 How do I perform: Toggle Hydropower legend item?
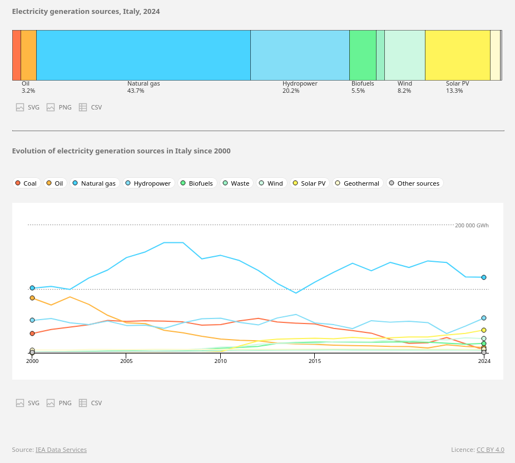point(148,183)
